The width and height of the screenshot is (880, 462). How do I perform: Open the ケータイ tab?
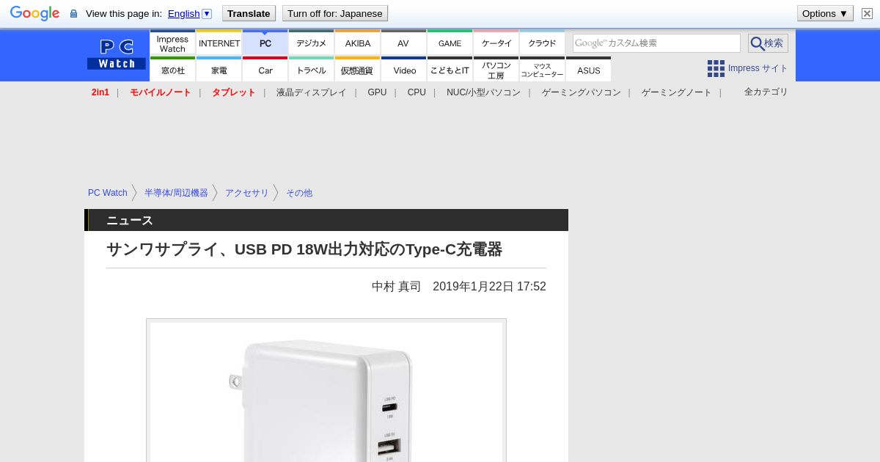click(496, 43)
